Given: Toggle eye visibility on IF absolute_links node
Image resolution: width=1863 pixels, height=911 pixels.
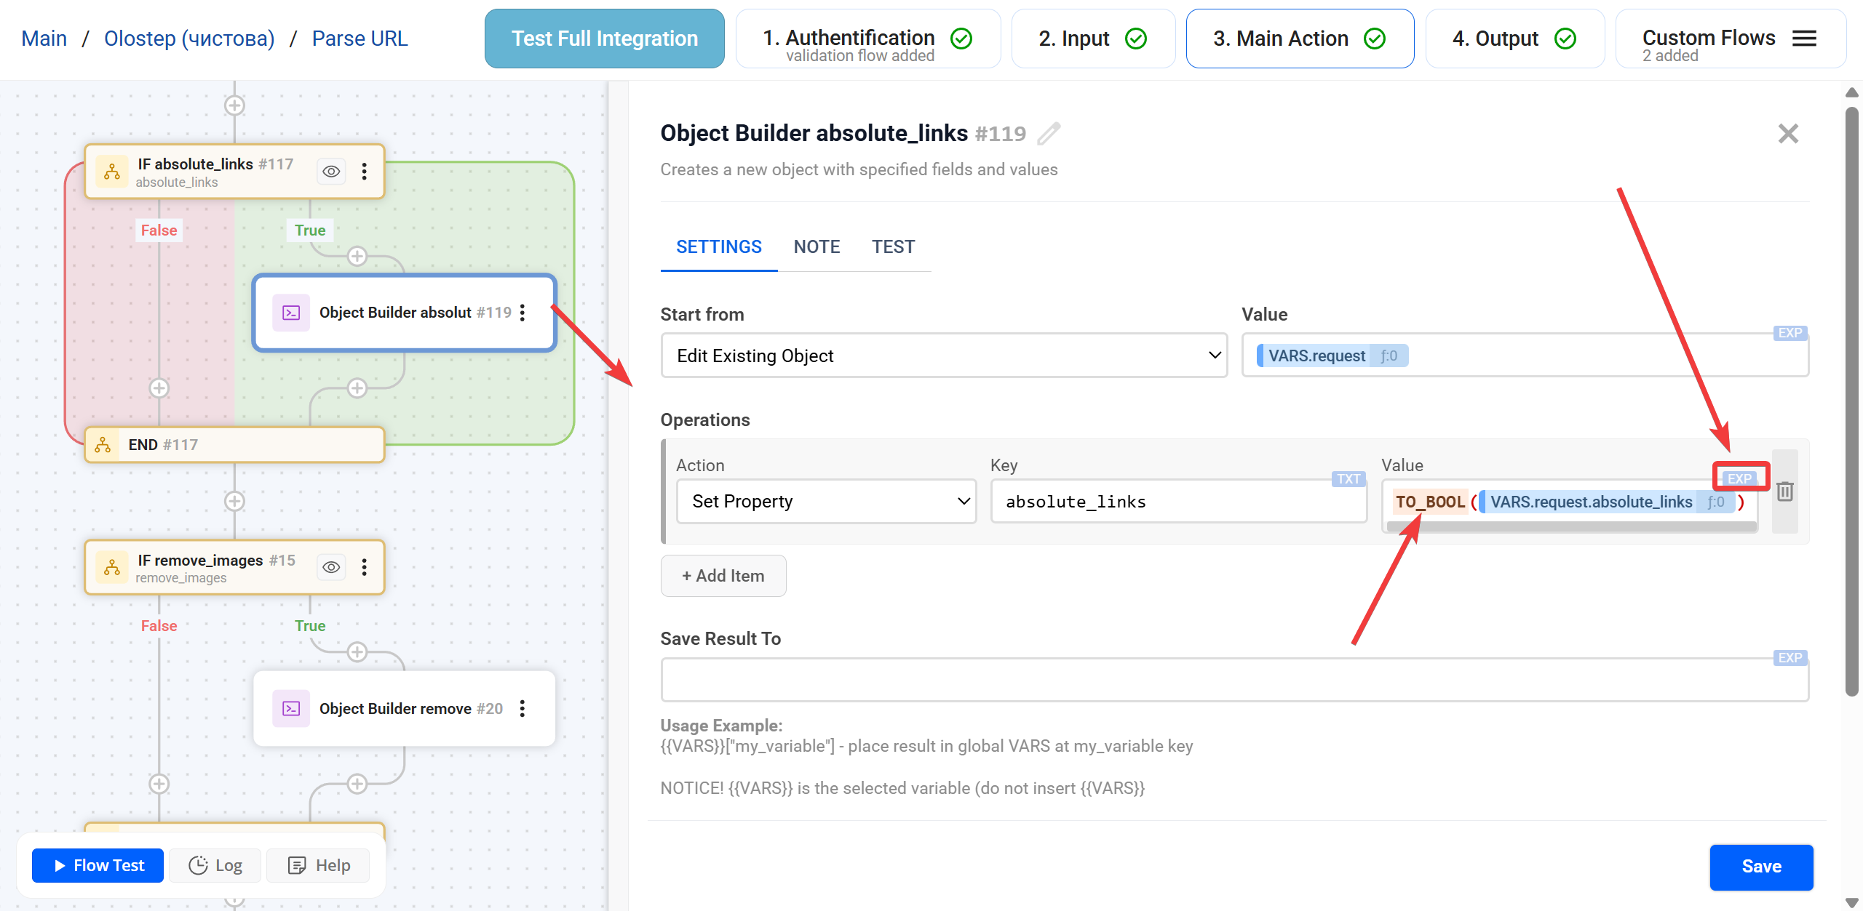Looking at the screenshot, I should click(x=331, y=172).
